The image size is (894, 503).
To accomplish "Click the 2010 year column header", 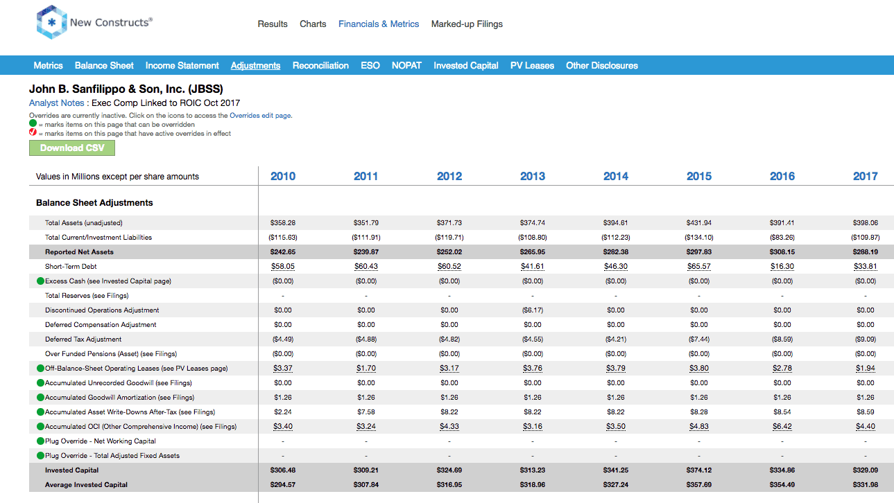I will (x=283, y=177).
